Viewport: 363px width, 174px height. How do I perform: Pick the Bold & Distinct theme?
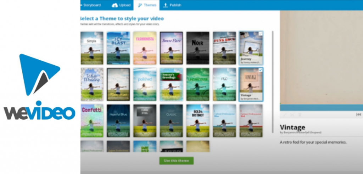198,121
